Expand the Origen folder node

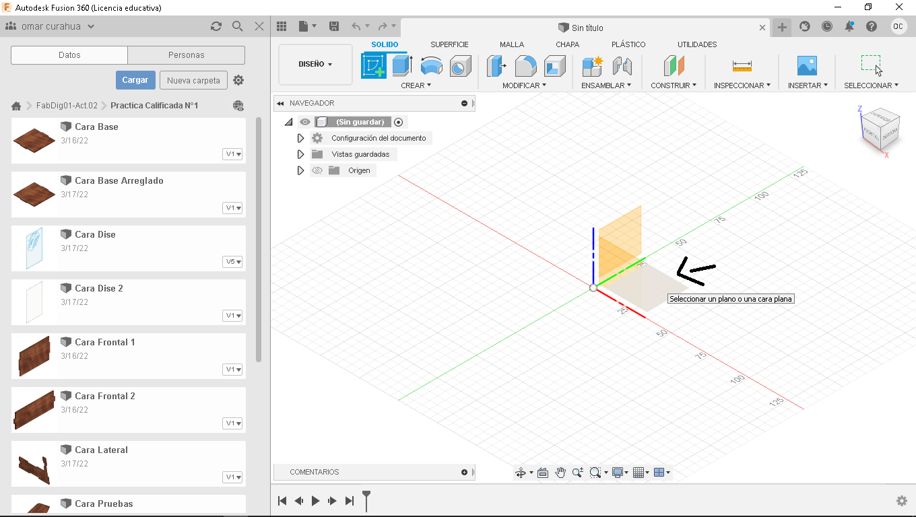(x=301, y=170)
